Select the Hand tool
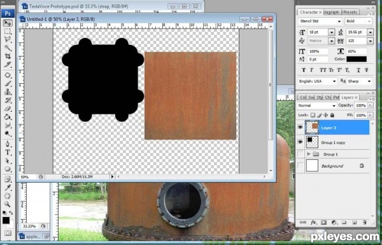Screen dimensions: 382x245 coord(8,195)
